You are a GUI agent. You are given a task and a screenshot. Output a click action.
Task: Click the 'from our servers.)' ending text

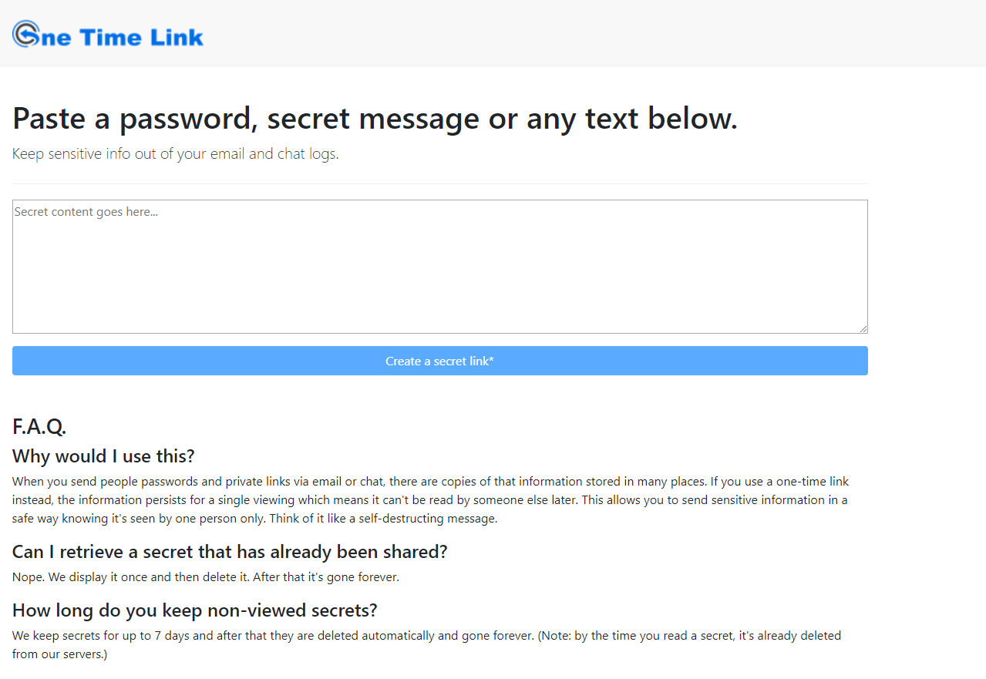point(60,654)
